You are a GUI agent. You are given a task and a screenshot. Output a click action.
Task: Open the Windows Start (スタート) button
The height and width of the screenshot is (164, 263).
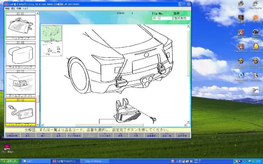pyautogui.click(x=10, y=161)
